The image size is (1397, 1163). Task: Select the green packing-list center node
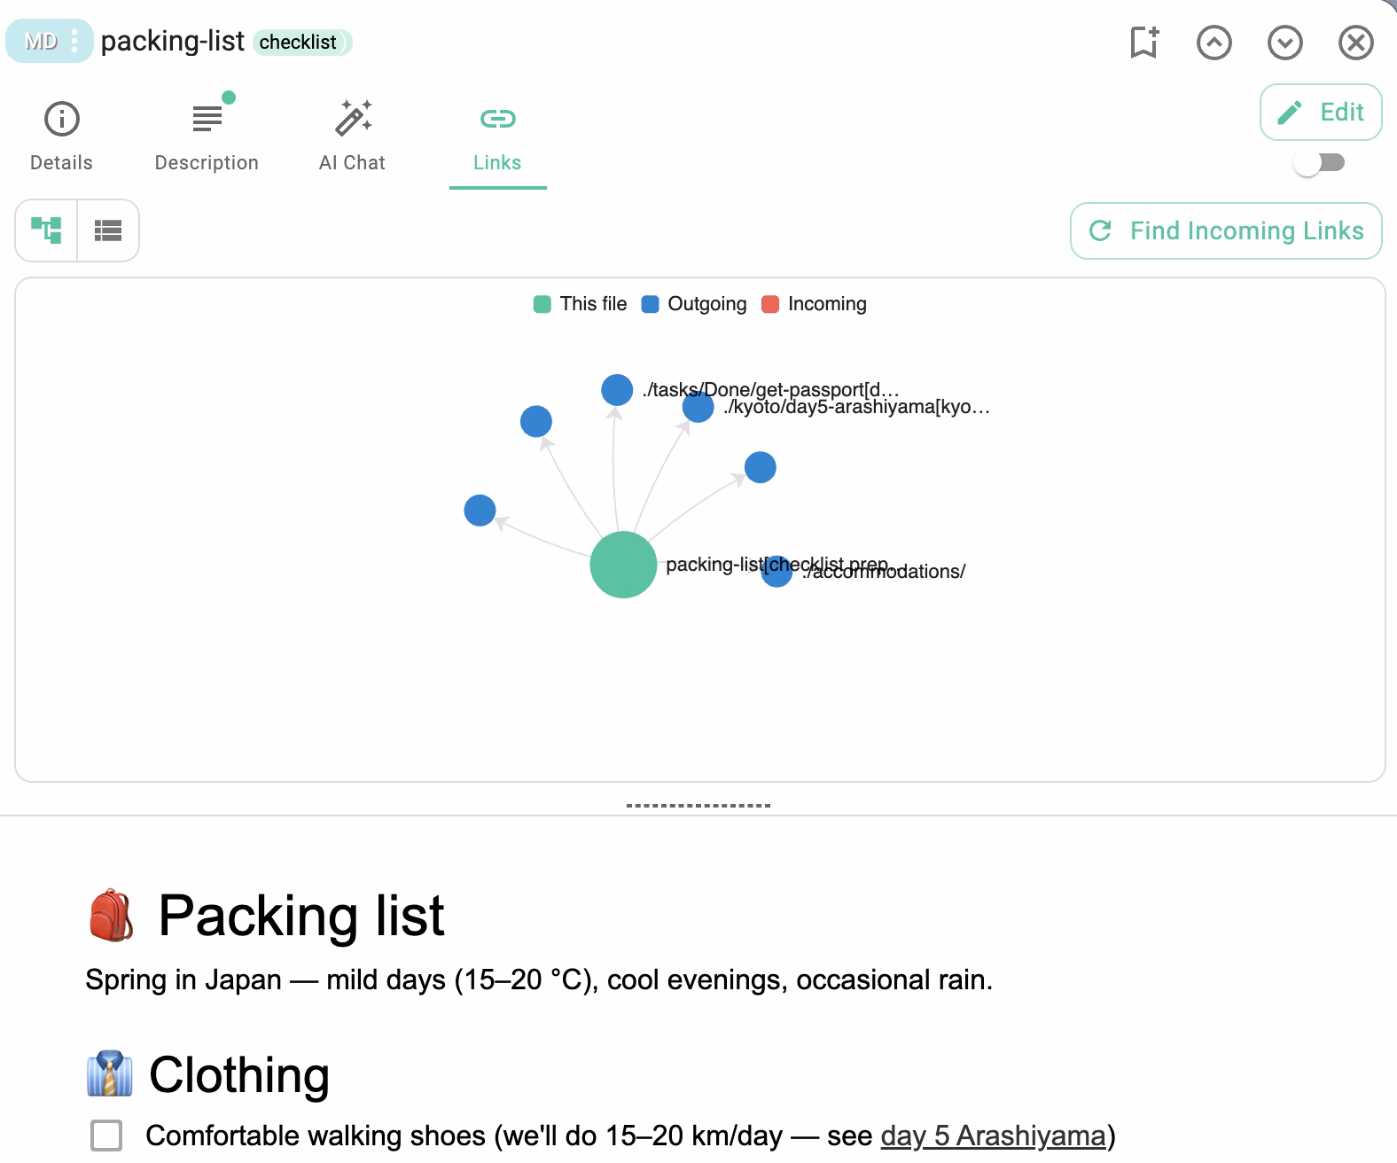[623, 565]
